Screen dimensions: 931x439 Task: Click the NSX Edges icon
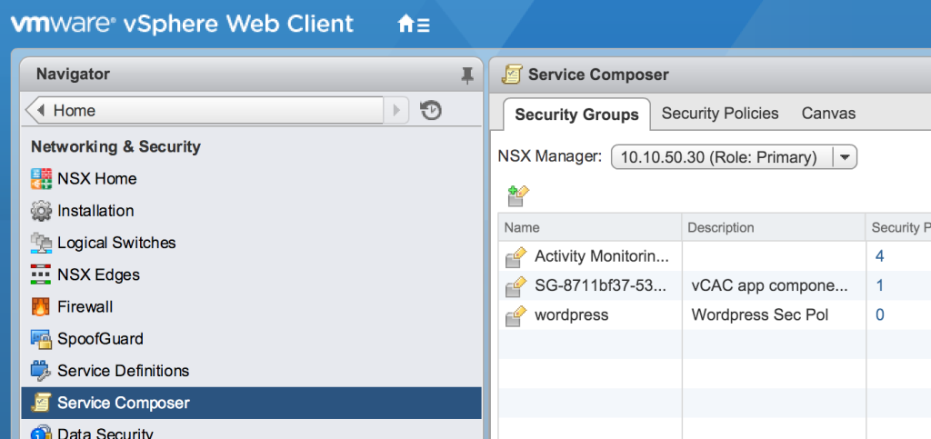41,274
